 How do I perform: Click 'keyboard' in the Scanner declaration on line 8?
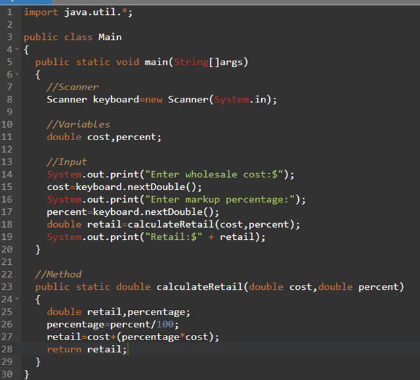tap(116, 100)
